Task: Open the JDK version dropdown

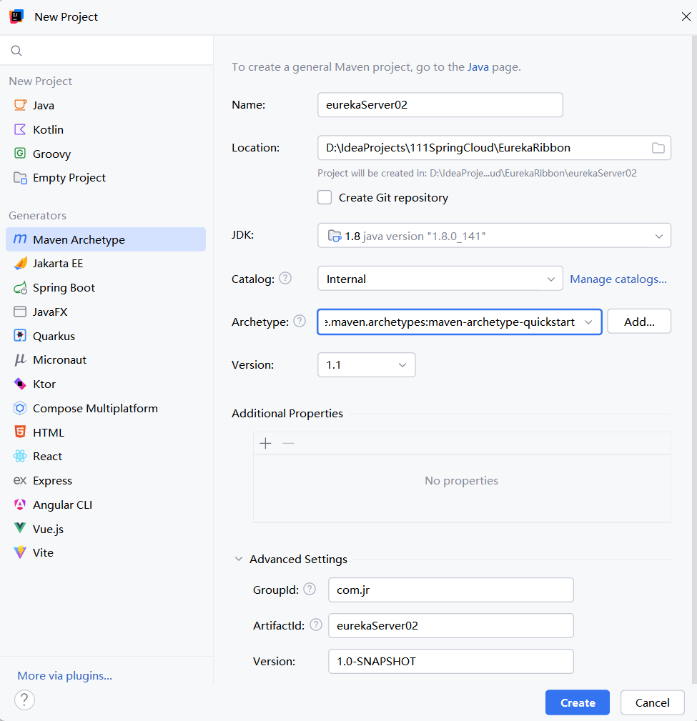Action: tap(494, 235)
